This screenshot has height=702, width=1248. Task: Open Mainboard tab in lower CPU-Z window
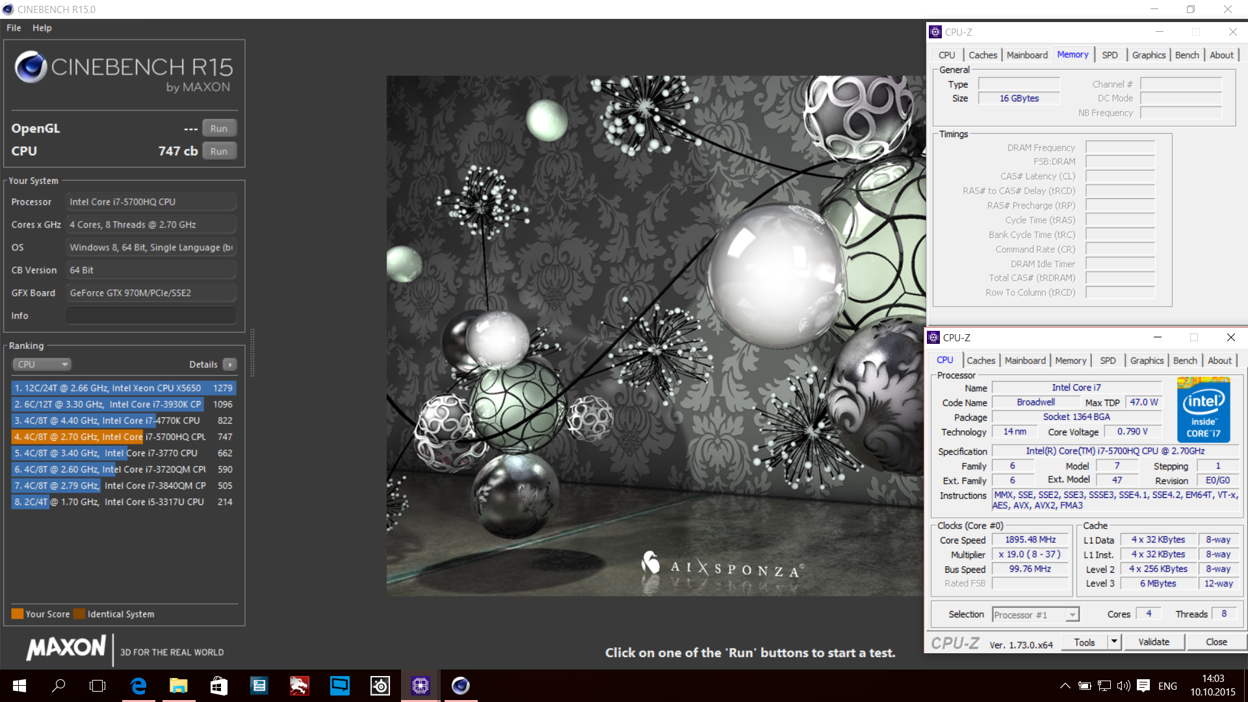pyautogui.click(x=1025, y=361)
